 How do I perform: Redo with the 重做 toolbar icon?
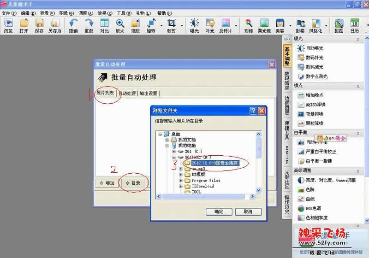[89, 26]
